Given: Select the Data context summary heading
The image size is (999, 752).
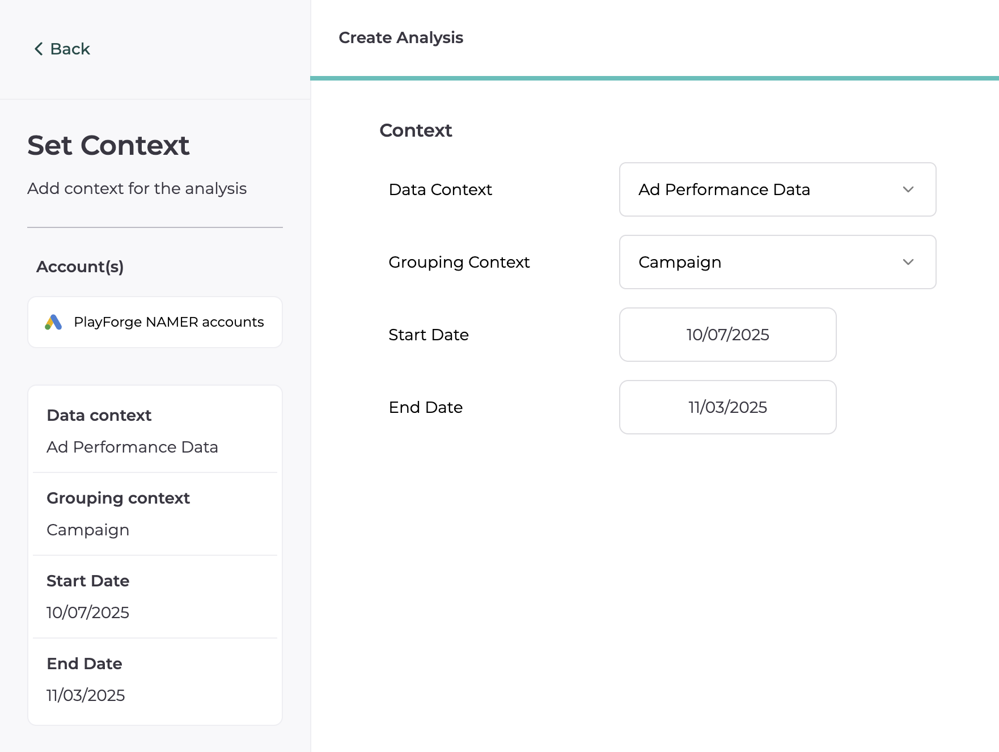Looking at the screenshot, I should [99, 415].
